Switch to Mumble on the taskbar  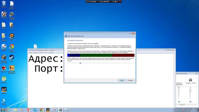pyautogui.click(x=61, y=110)
